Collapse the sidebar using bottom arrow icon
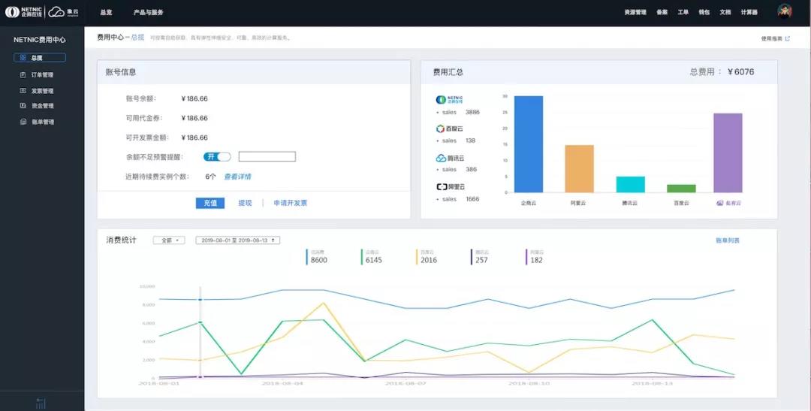The height and width of the screenshot is (411, 811). click(x=41, y=403)
